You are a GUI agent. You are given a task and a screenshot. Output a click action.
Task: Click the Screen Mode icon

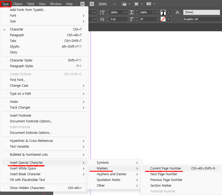(136, 4)
